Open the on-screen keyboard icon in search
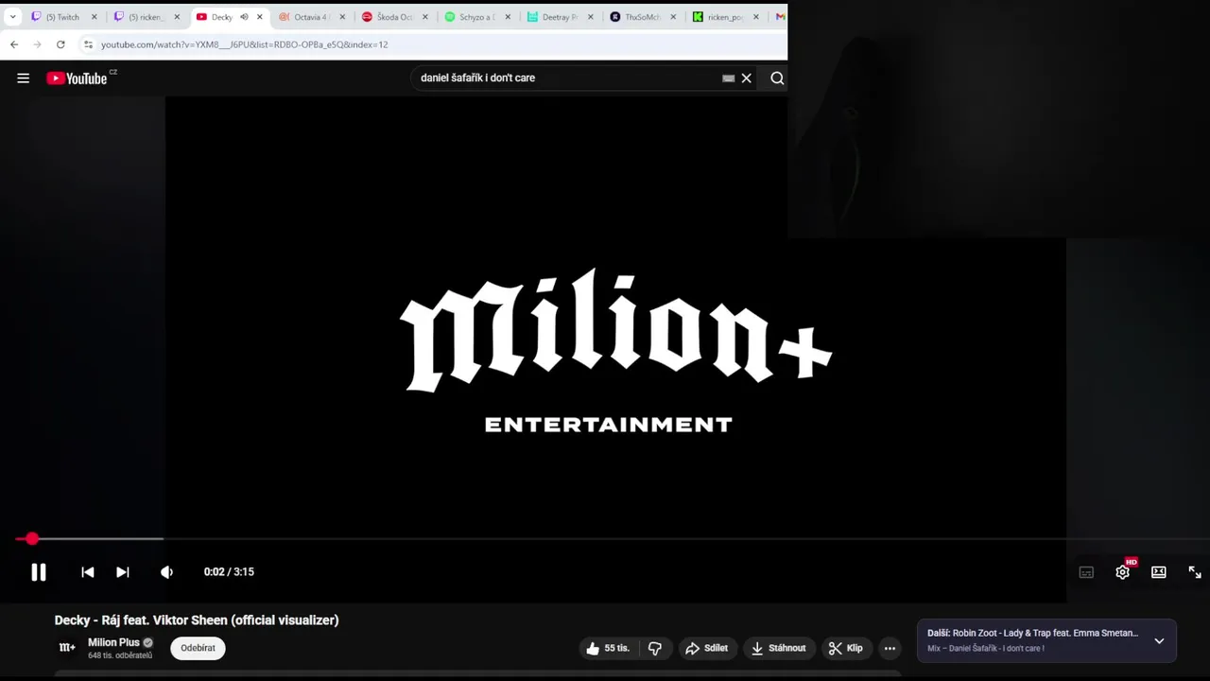 click(x=728, y=79)
